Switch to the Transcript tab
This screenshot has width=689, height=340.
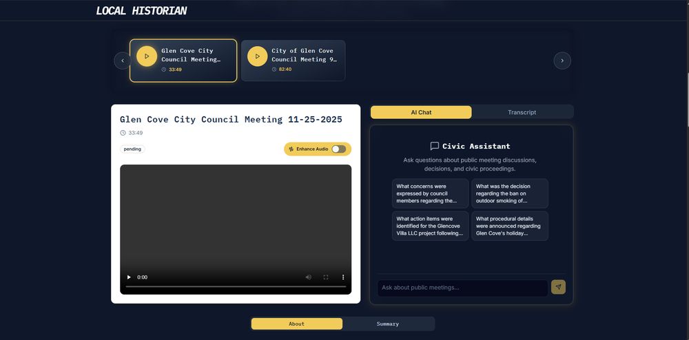coord(522,112)
